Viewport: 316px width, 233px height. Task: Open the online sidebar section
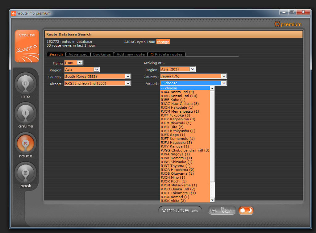25,114
